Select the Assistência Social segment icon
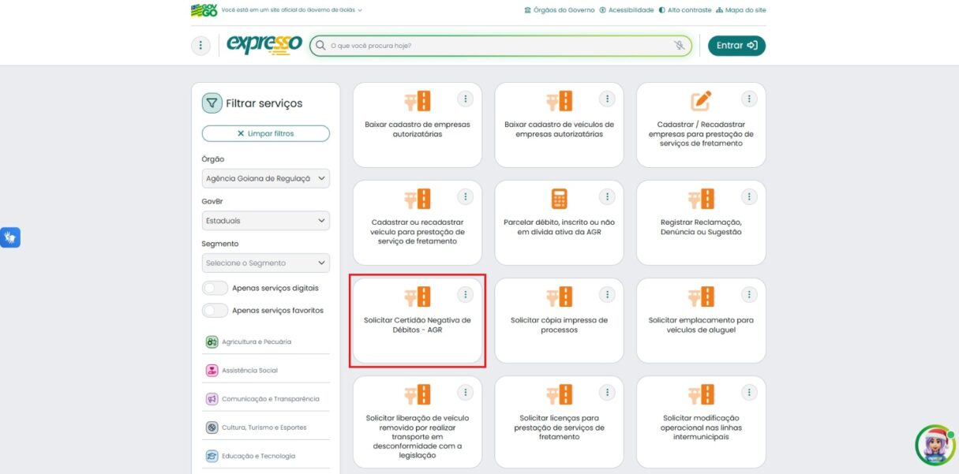 212,370
